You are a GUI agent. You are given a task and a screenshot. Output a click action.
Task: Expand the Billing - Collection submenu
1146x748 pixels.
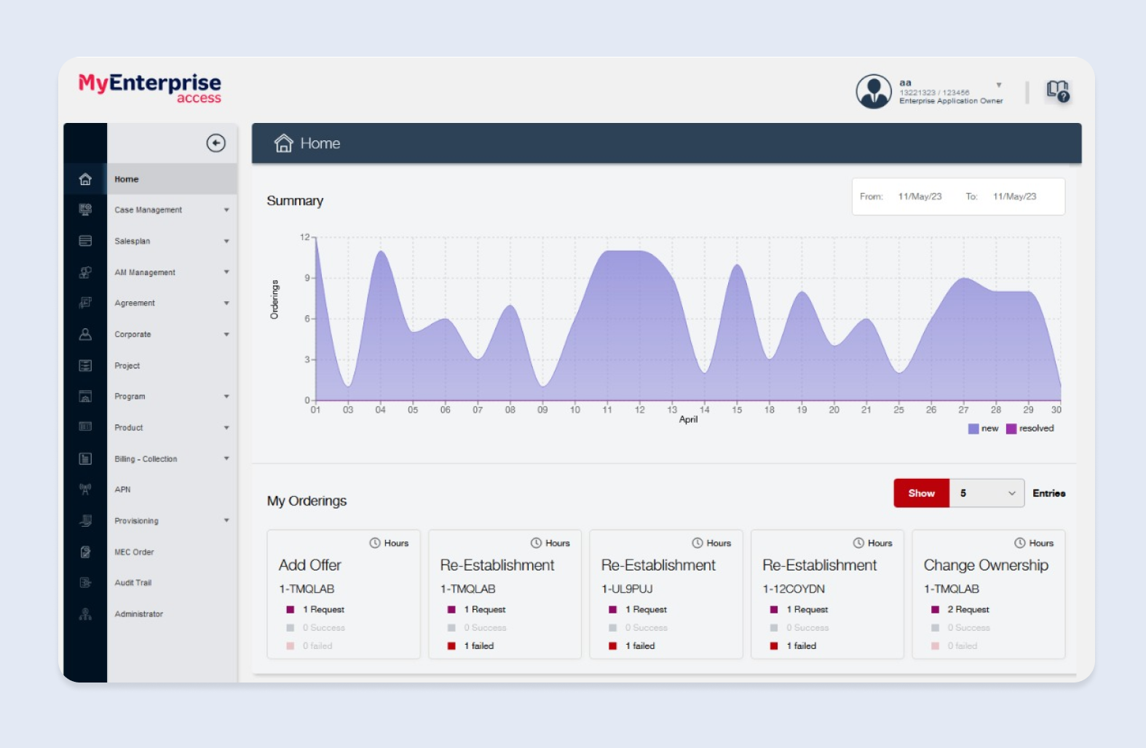(226, 459)
